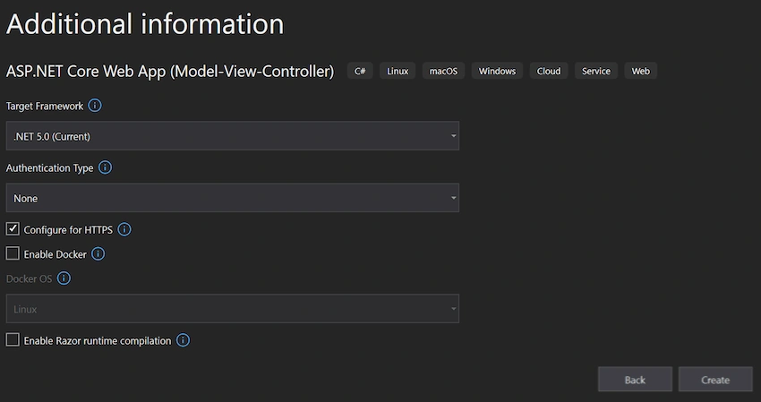Click the info icon next to Authentication Type
This screenshot has height=402, width=761.
105,167
